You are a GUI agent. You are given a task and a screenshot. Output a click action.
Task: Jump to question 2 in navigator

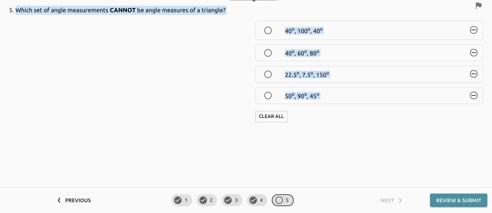tap(207, 200)
